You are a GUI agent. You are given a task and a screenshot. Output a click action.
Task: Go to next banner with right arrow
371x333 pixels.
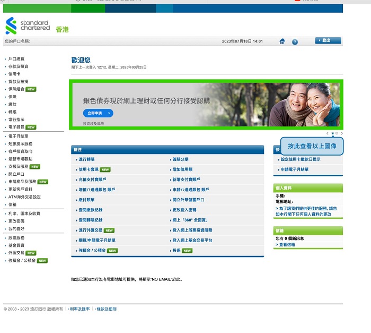pos(342,133)
